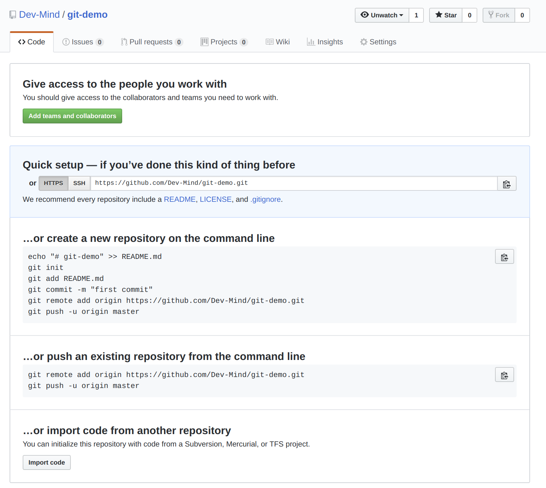Open the git-demo repository link

pyautogui.click(x=87, y=15)
